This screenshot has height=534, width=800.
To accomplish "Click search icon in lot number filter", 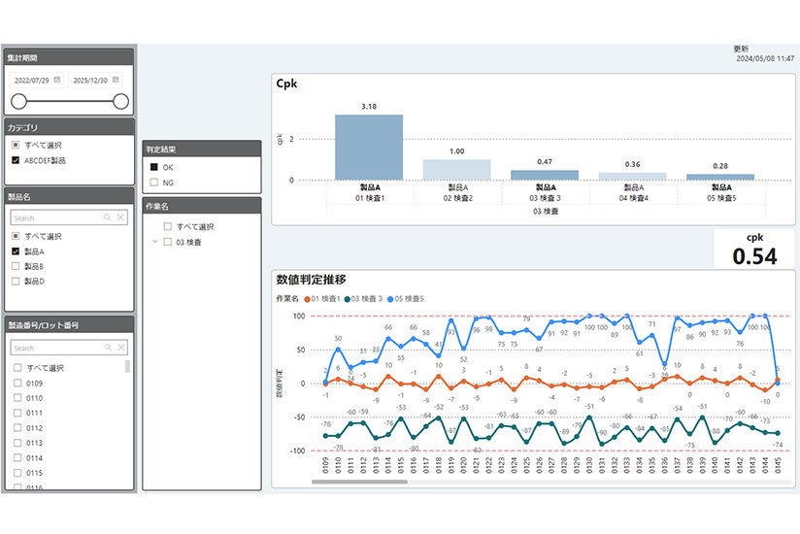I will (x=107, y=348).
